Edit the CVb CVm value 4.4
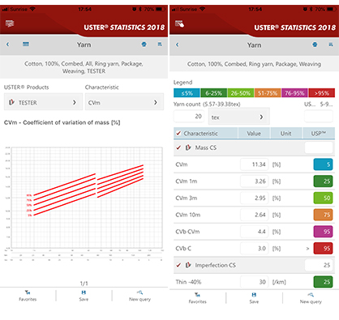The image size is (339, 320). point(254,232)
